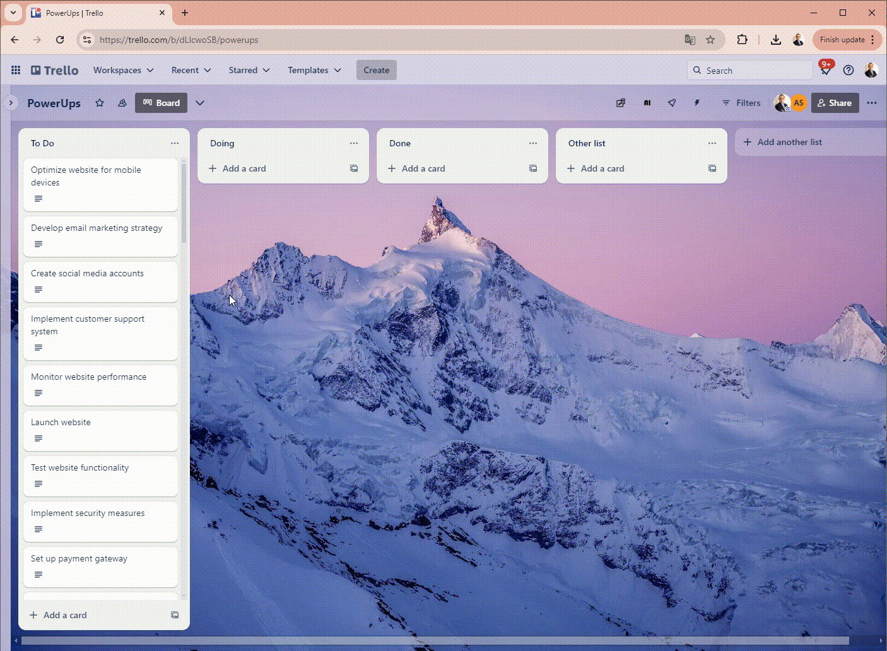Open the help question mark menu
The height and width of the screenshot is (651, 887).
[849, 70]
